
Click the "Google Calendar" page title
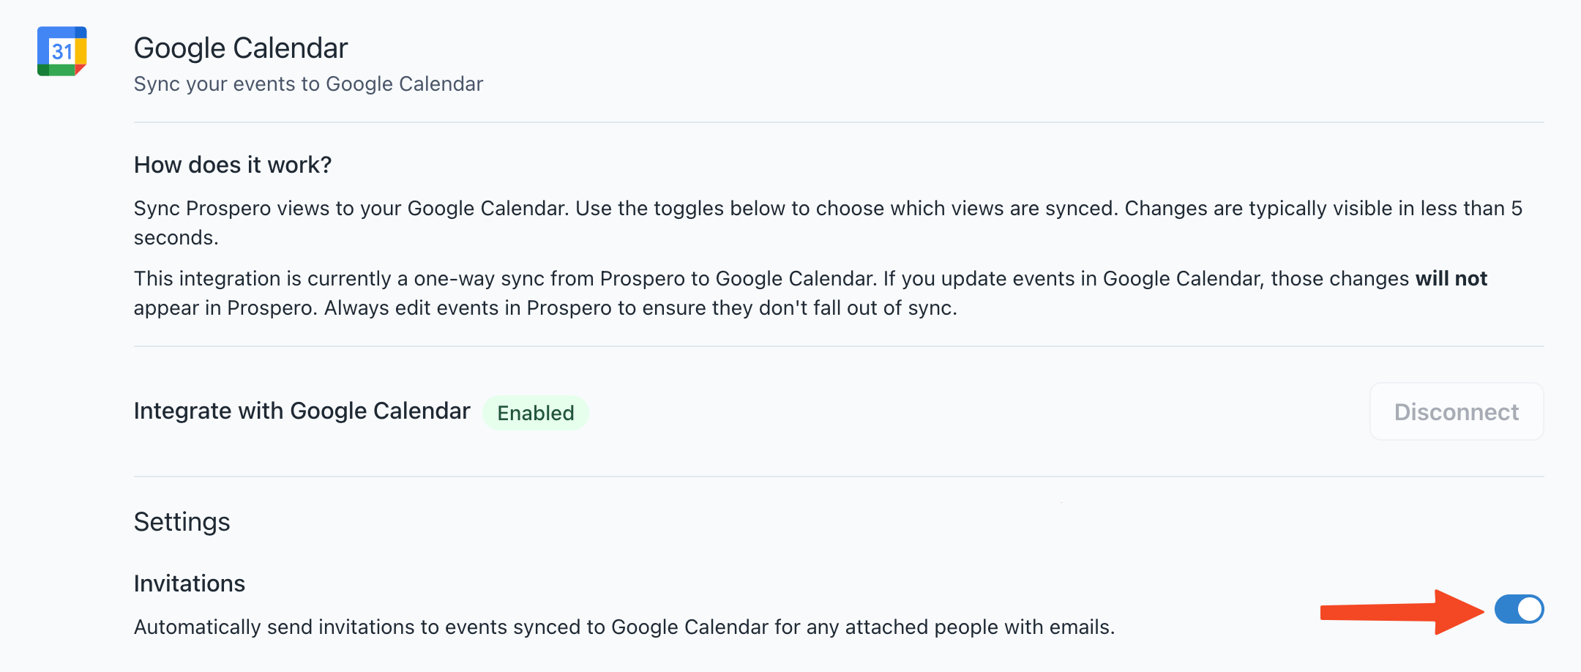[x=240, y=48]
